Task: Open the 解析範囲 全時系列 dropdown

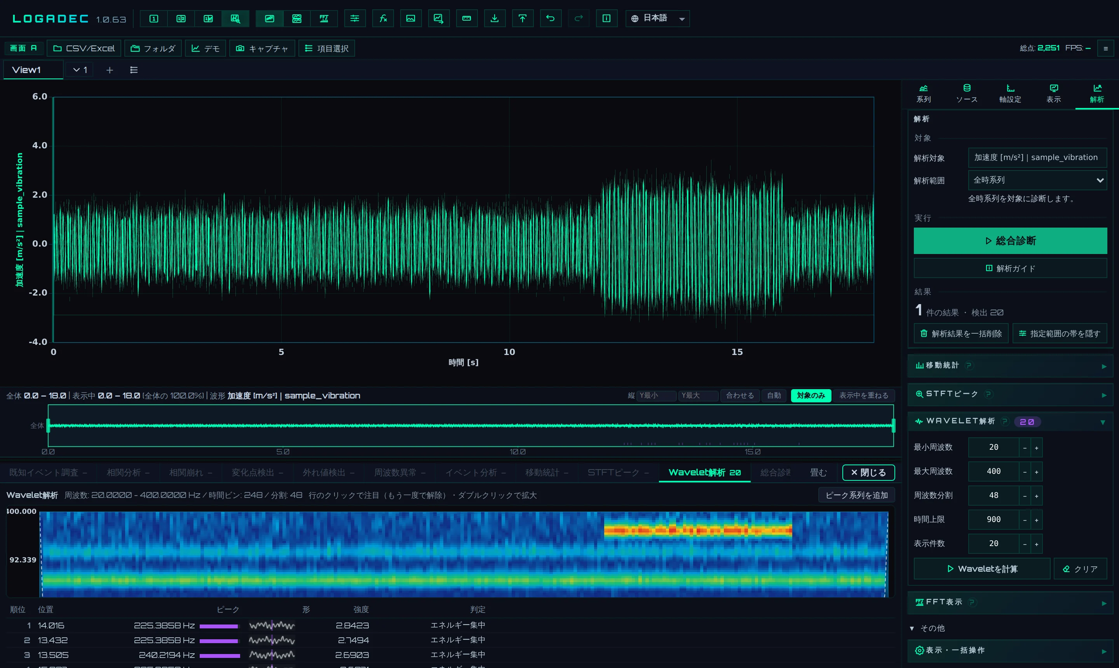Action: click(x=1037, y=180)
